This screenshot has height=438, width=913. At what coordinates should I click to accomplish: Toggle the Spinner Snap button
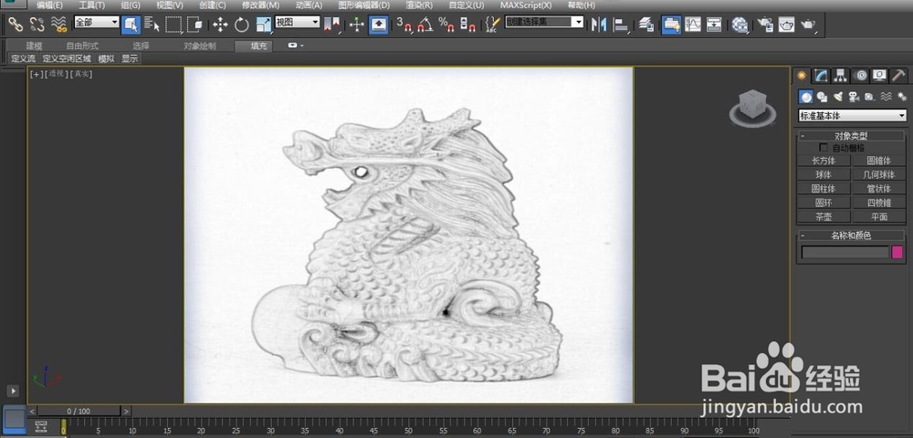(x=467, y=25)
